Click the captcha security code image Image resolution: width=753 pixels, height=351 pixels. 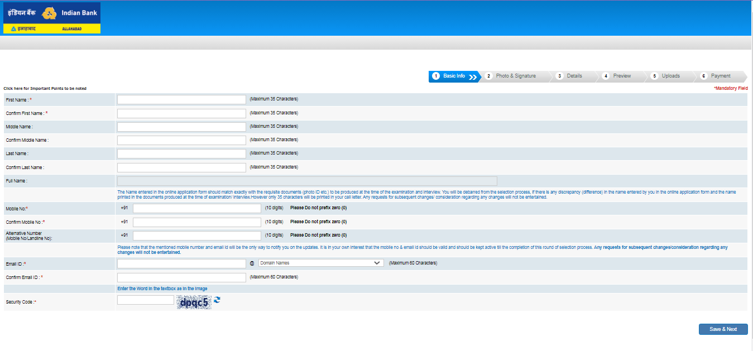pyautogui.click(x=194, y=302)
